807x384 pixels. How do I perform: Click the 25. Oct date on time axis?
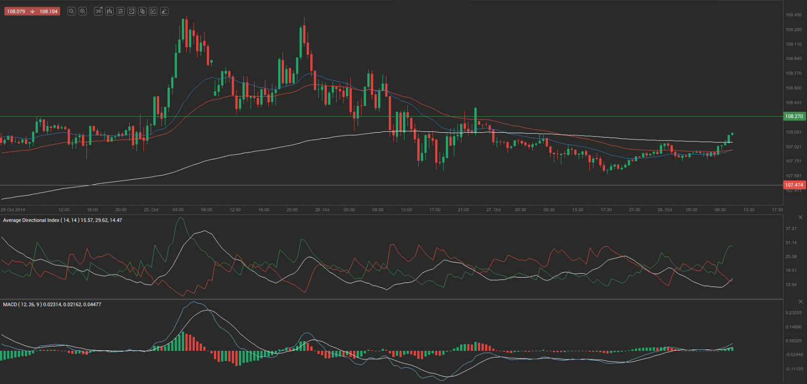(151, 210)
